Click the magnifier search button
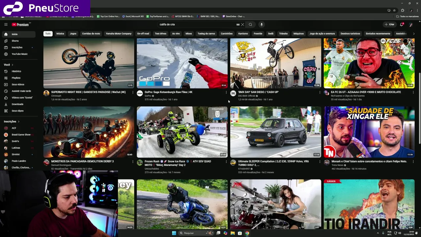 tap(250, 24)
